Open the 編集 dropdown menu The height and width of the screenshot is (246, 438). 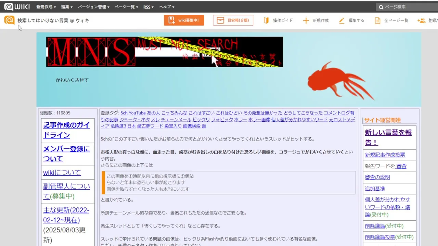click(67, 7)
